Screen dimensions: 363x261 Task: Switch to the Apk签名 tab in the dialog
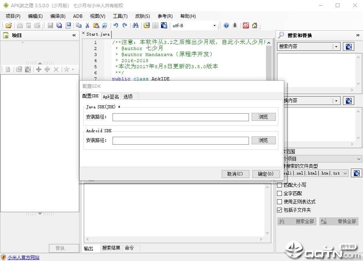pyautogui.click(x=111, y=97)
